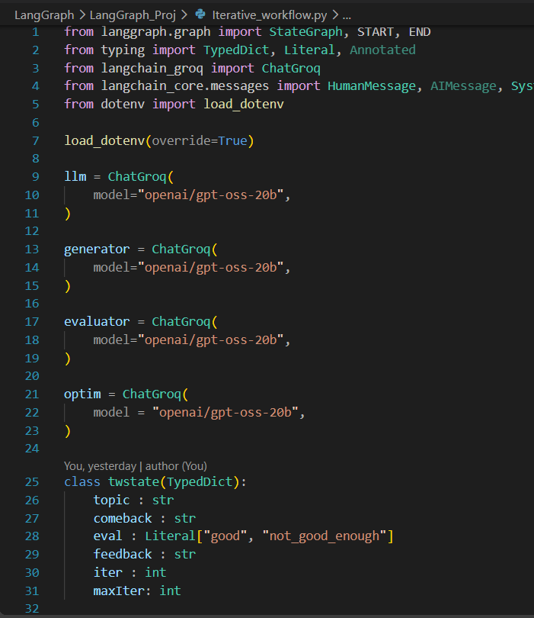
Task: Click model string on line 22
Action: [x=225, y=413]
